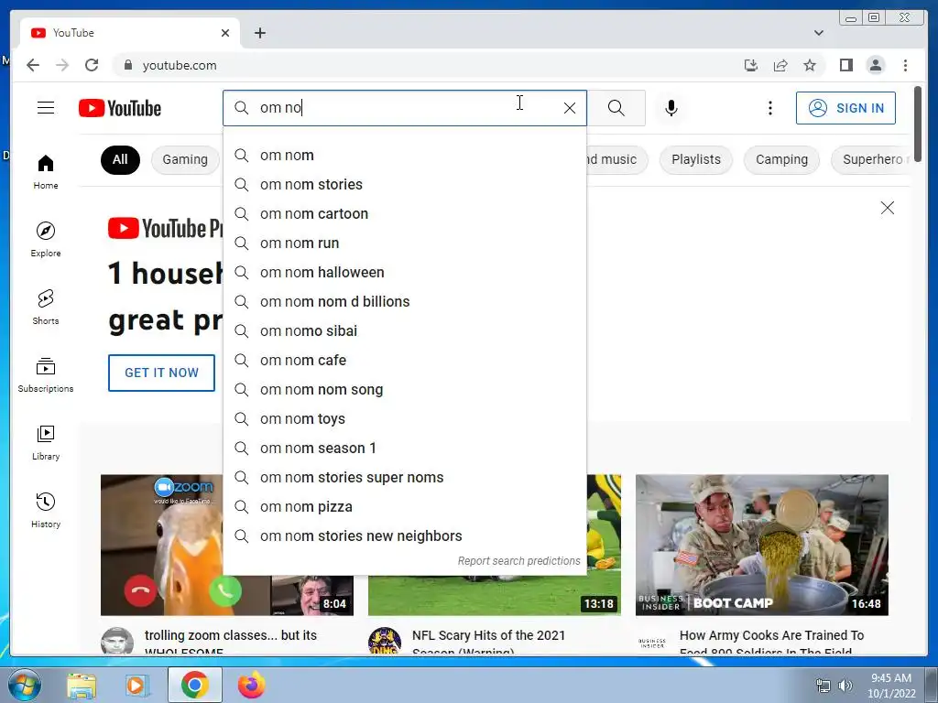Viewport: 938px width, 703px height.
Task: Open Explore in the sidebar
Action: pos(46,240)
